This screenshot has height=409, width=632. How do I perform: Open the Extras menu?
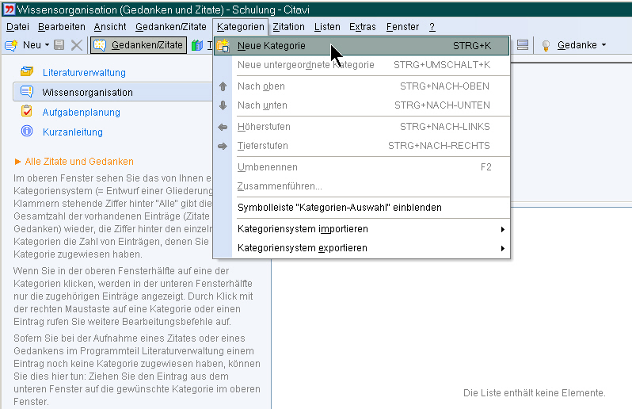click(x=363, y=27)
